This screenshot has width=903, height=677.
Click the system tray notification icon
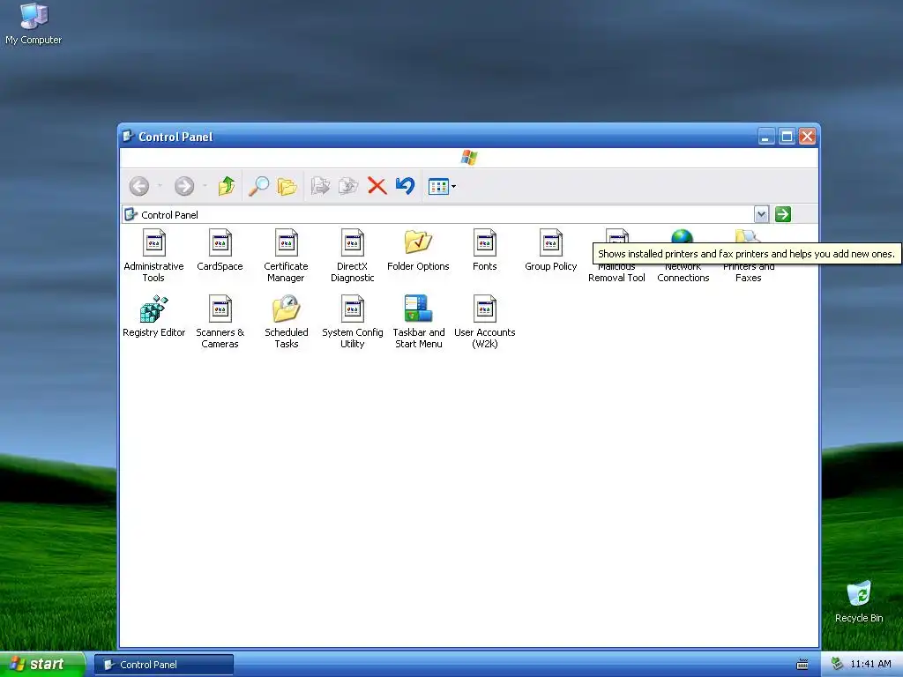point(837,665)
